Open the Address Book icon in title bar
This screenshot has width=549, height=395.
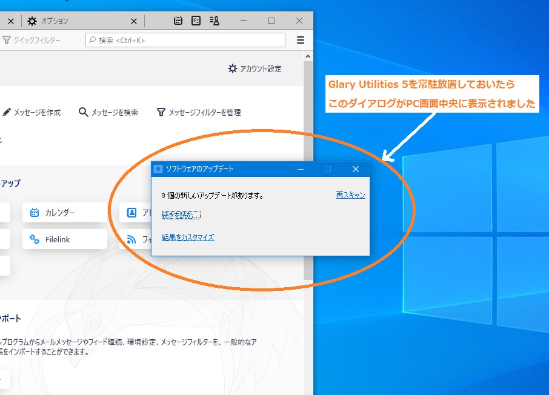(x=214, y=21)
